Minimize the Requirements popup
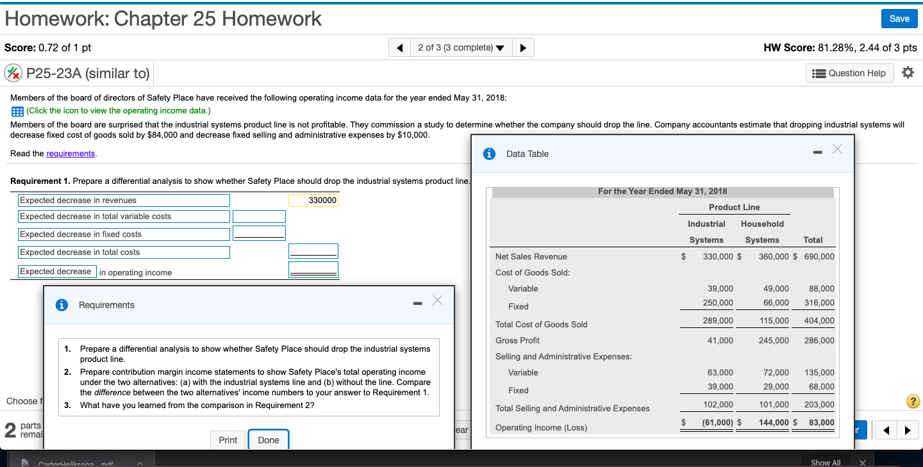This screenshot has height=467, width=923. (x=418, y=303)
